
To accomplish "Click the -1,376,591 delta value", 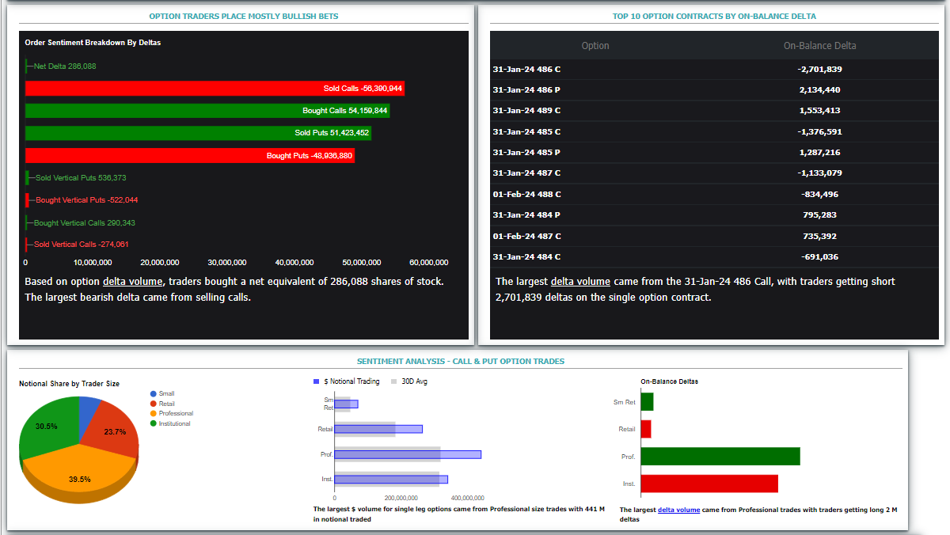I will pyautogui.click(x=819, y=132).
